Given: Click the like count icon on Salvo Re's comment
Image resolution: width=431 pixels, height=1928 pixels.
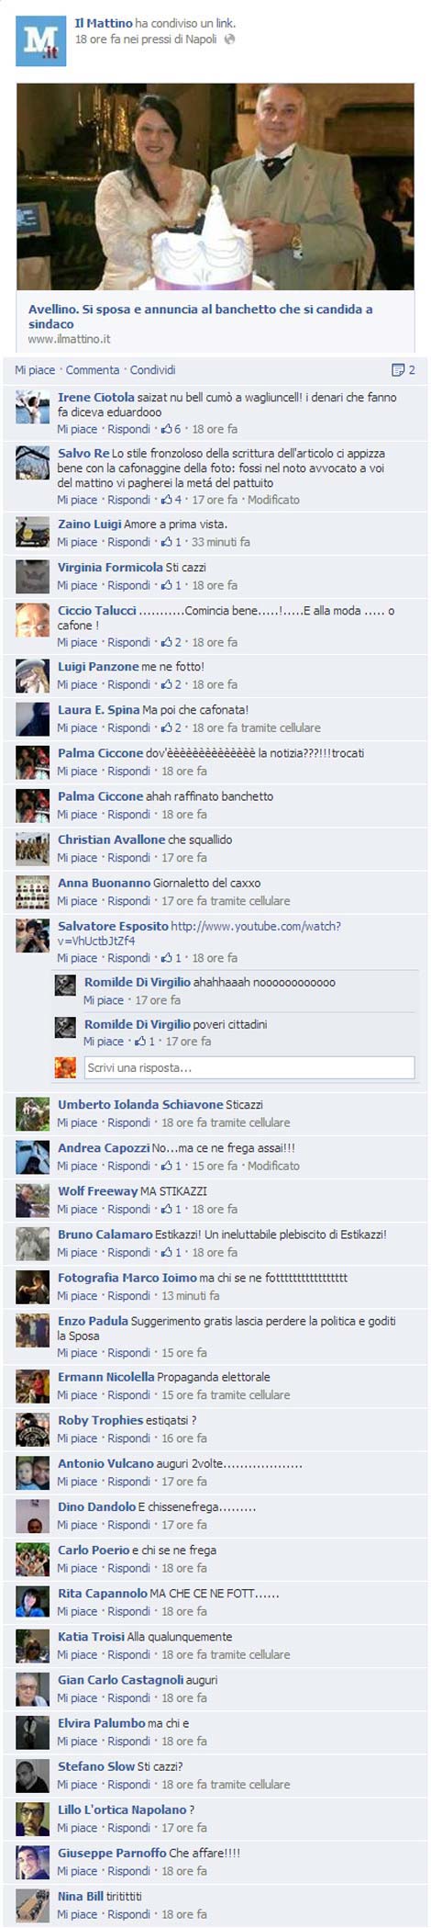Looking at the screenshot, I should [x=167, y=500].
